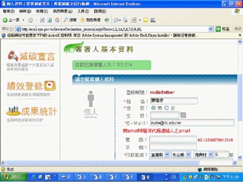The height and width of the screenshot is (182, 243).
Task: Open the birthday calendar picker icon
Action: click(183, 115)
